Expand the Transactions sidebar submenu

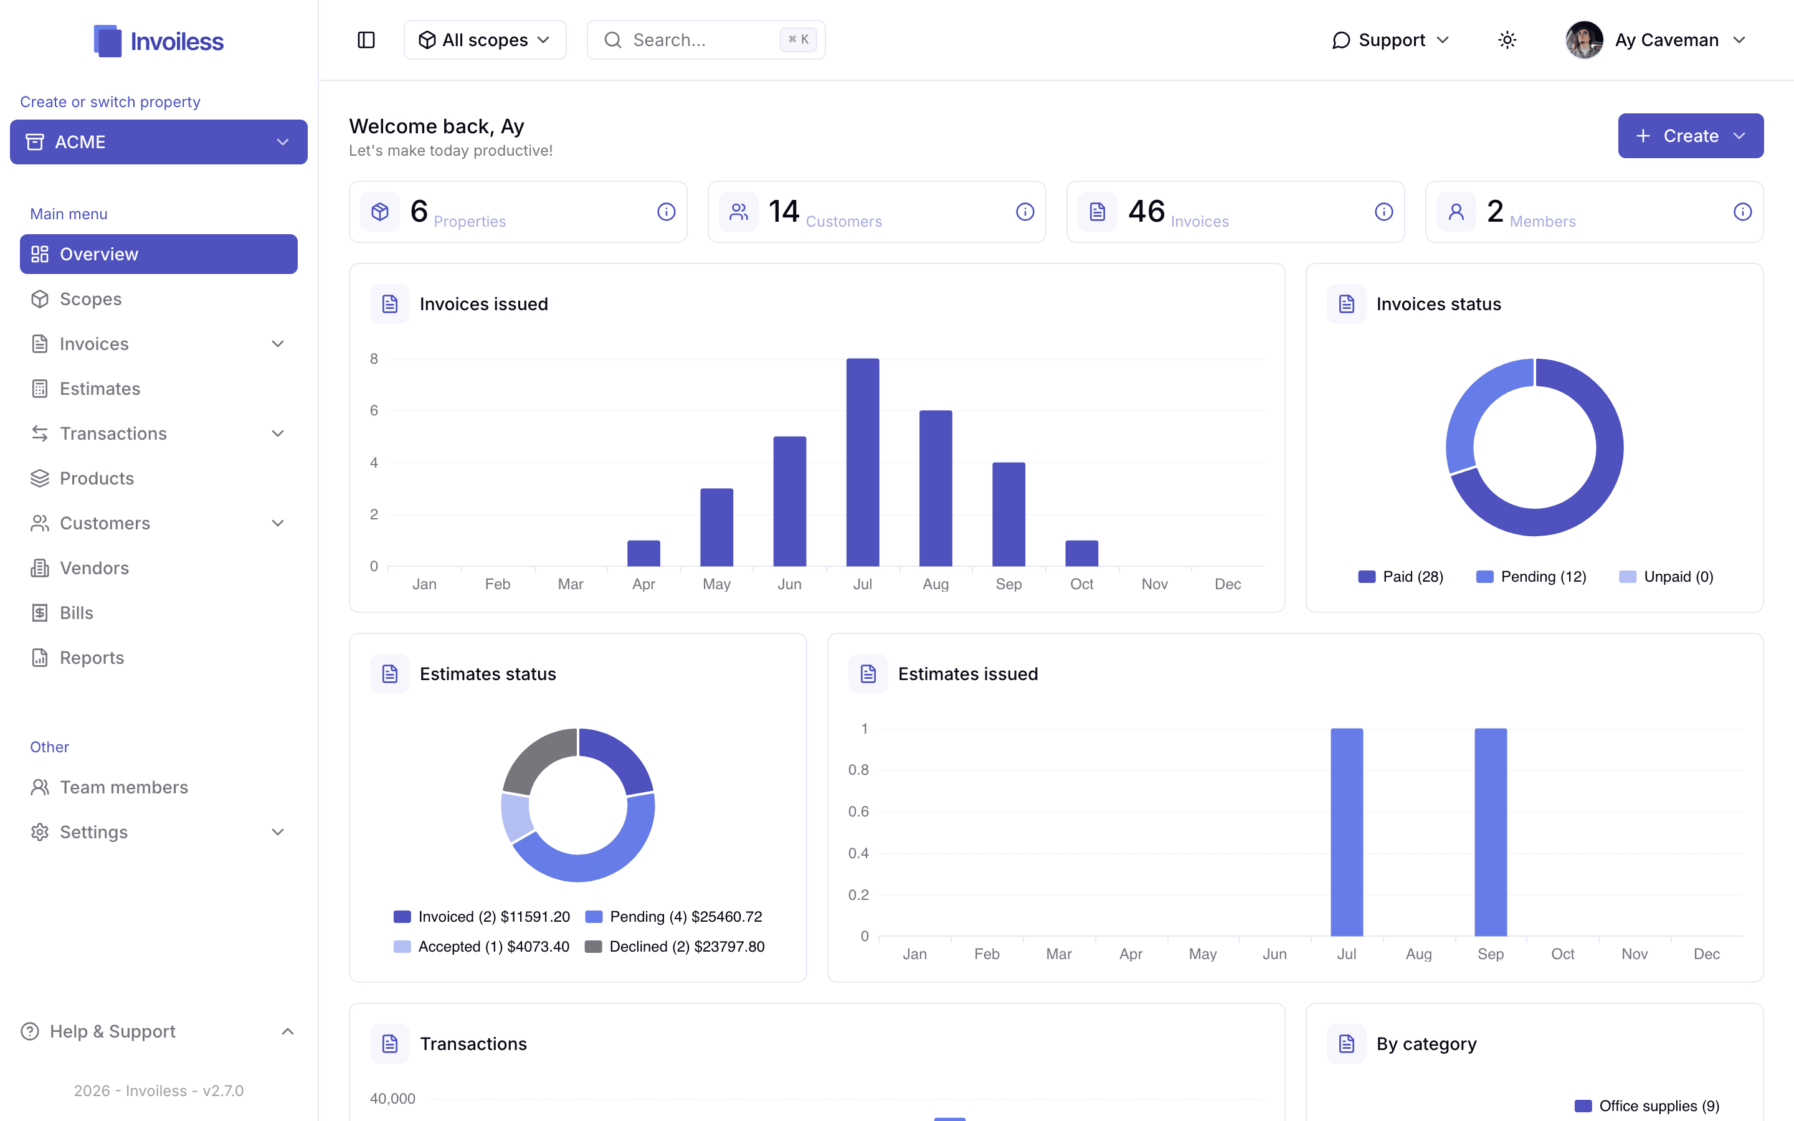click(278, 433)
